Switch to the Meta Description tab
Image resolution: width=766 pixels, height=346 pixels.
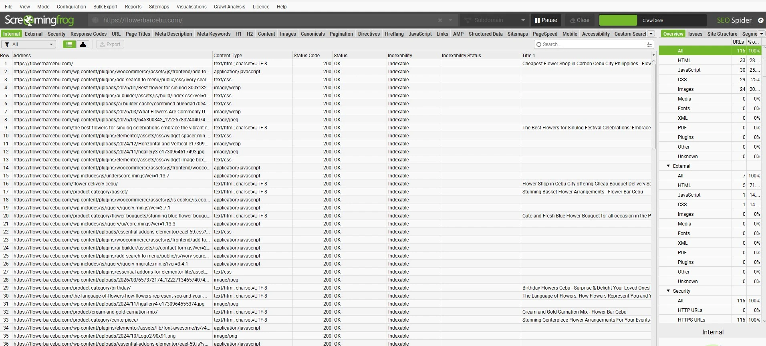coord(173,34)
